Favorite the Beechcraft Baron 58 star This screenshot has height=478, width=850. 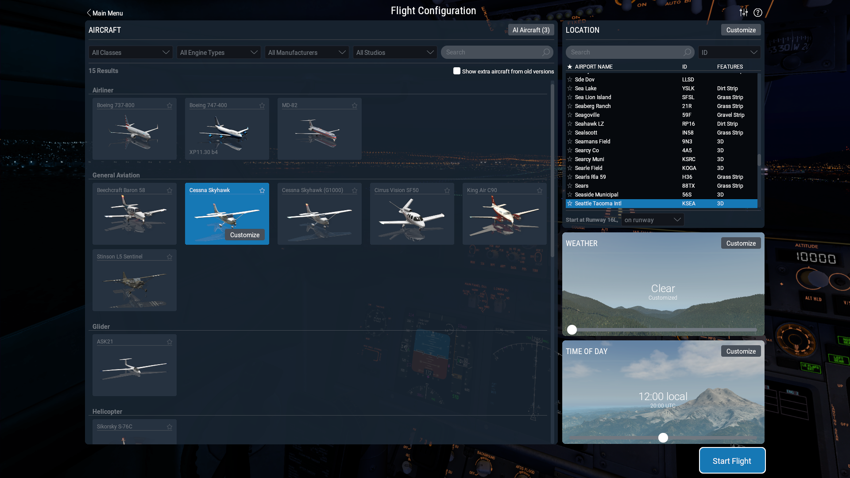(x=170, y=190)
